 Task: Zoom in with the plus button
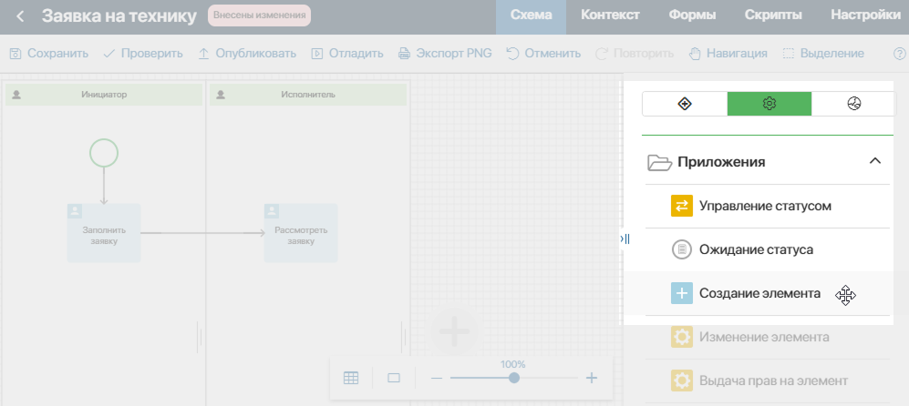592,378
